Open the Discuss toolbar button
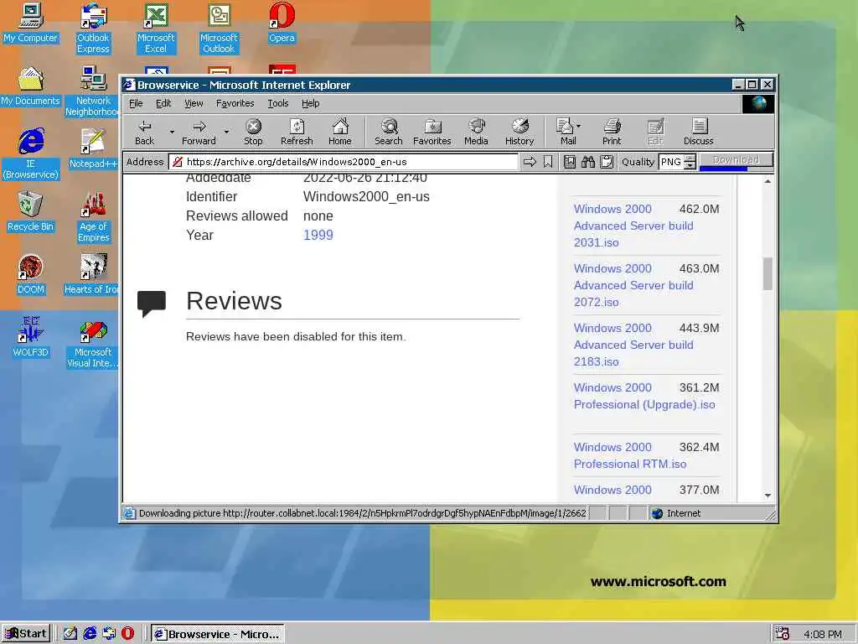858x644 pixels. click(699, 132)
